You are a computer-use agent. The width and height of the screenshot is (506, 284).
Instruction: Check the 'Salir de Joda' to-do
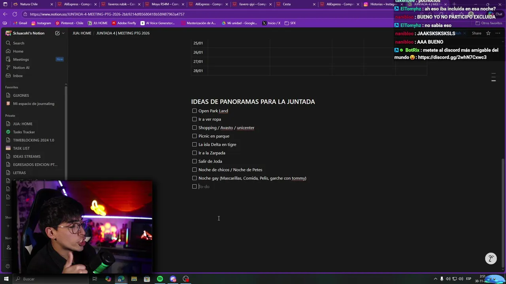pyautogui.click(x=194, y=161)
